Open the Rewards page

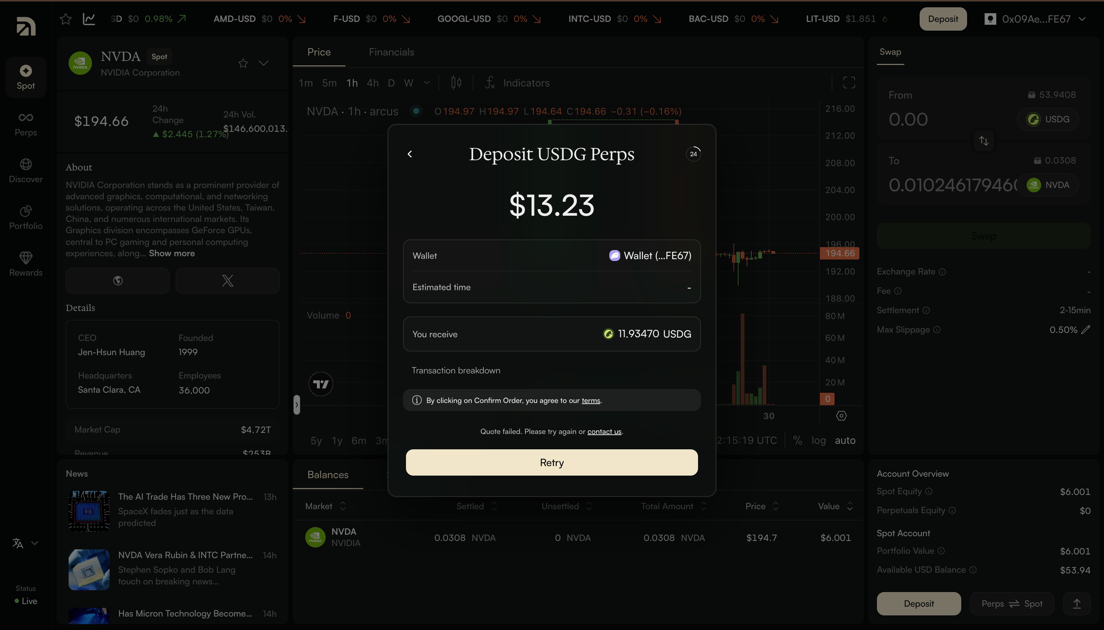point(26,264)
